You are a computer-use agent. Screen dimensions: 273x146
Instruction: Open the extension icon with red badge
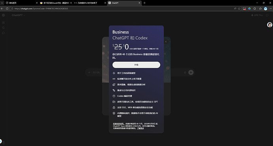click(x=245, y=9)
